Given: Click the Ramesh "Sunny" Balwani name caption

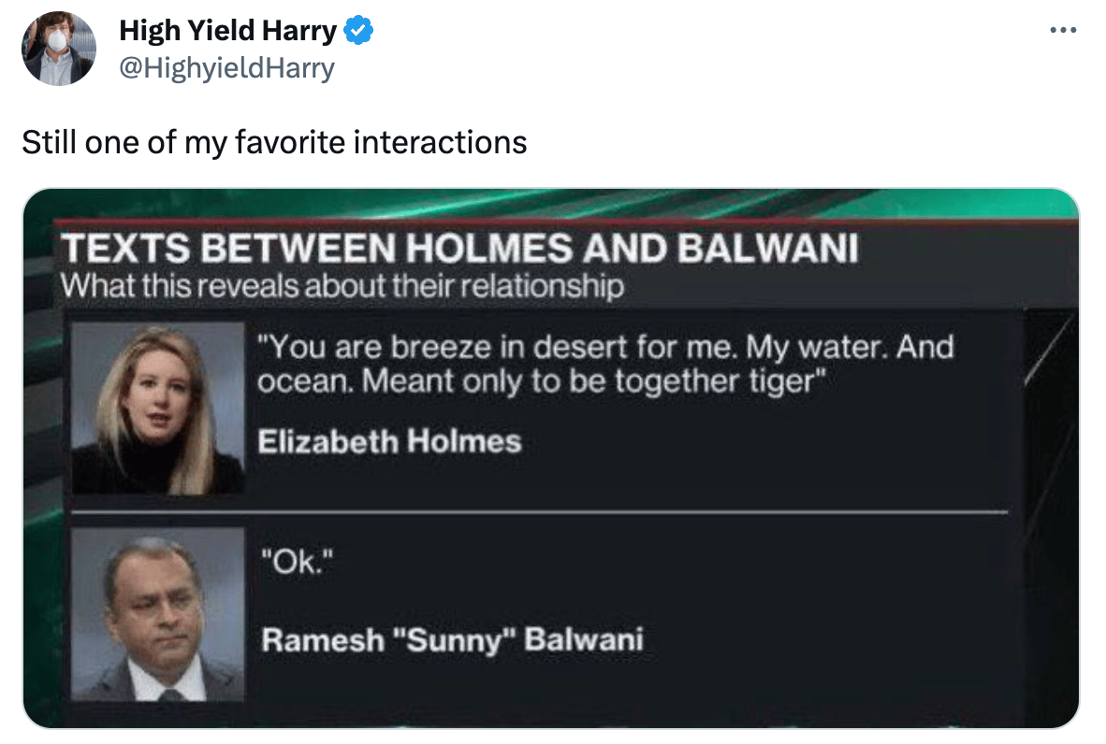Looking at the screenshot, I should pyautogui.click(x=452, y=640).
